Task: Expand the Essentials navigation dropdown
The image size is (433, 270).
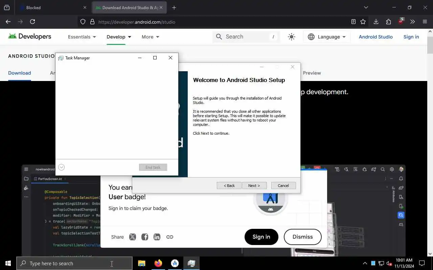Action: (82, 37)
